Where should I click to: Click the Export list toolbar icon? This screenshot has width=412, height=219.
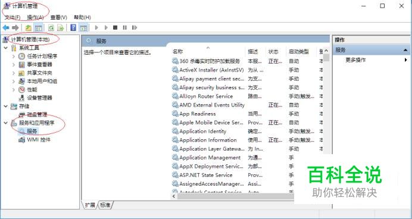(61, 27)
